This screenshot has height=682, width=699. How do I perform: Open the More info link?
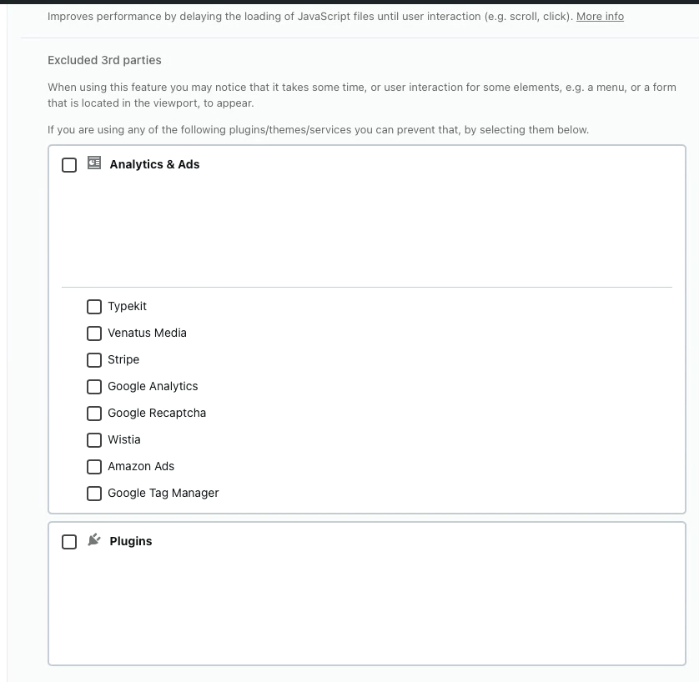click(600, 16)
